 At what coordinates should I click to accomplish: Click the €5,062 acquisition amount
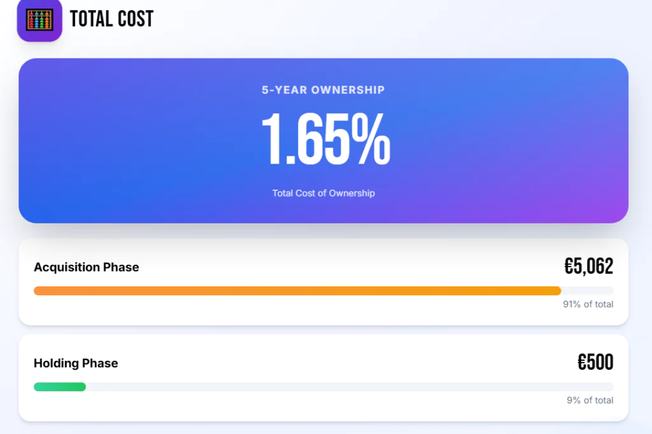point(589,267)
